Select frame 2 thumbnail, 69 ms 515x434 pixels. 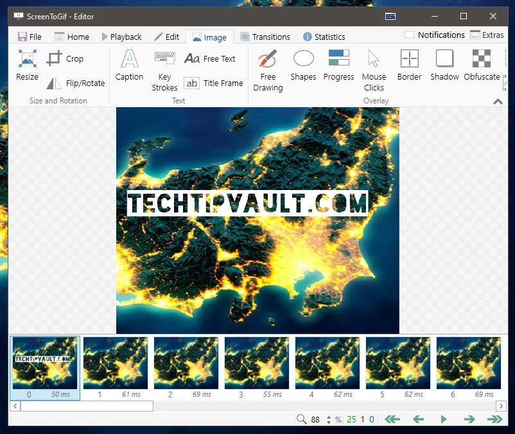coord(186,368)
